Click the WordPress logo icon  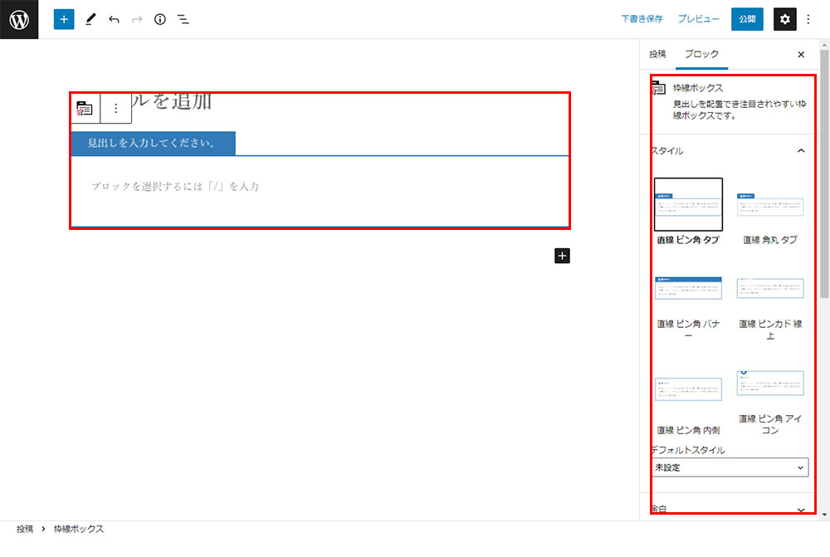(x=19, y=19)
